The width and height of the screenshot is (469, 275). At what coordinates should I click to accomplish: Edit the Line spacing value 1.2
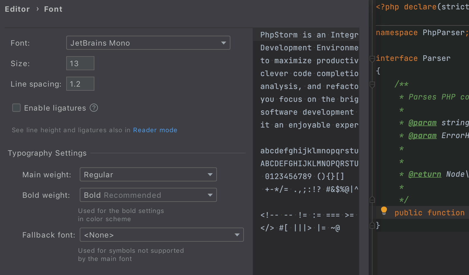80,84
